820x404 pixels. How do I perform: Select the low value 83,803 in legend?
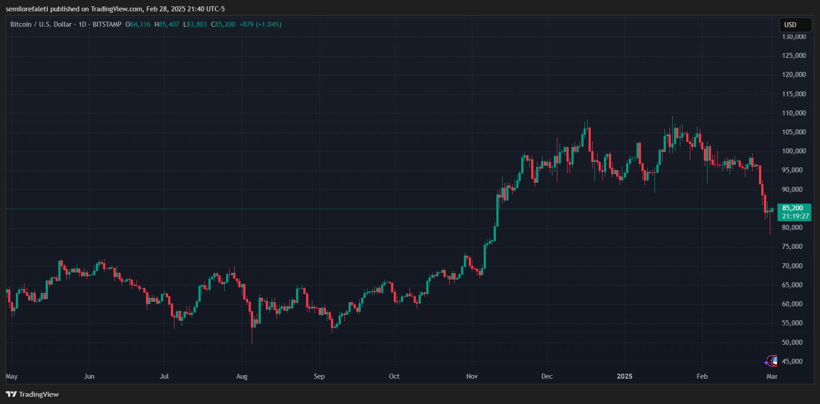[x=197, y=24]
